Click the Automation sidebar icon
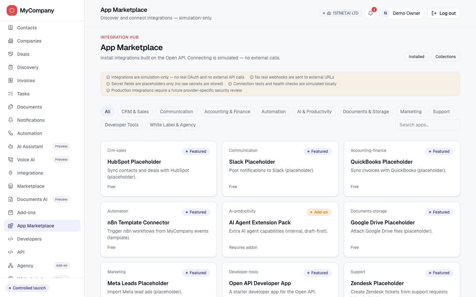Screen dimensions: 476x297 click(x=11, y=133)
